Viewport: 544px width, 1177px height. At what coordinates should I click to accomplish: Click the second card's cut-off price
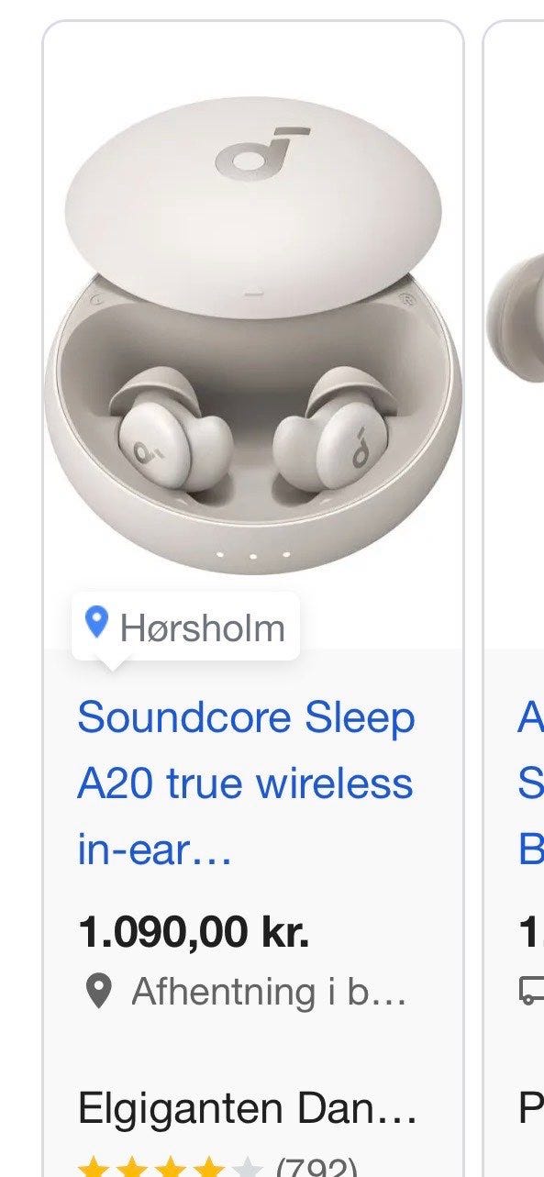pos(531,933)
